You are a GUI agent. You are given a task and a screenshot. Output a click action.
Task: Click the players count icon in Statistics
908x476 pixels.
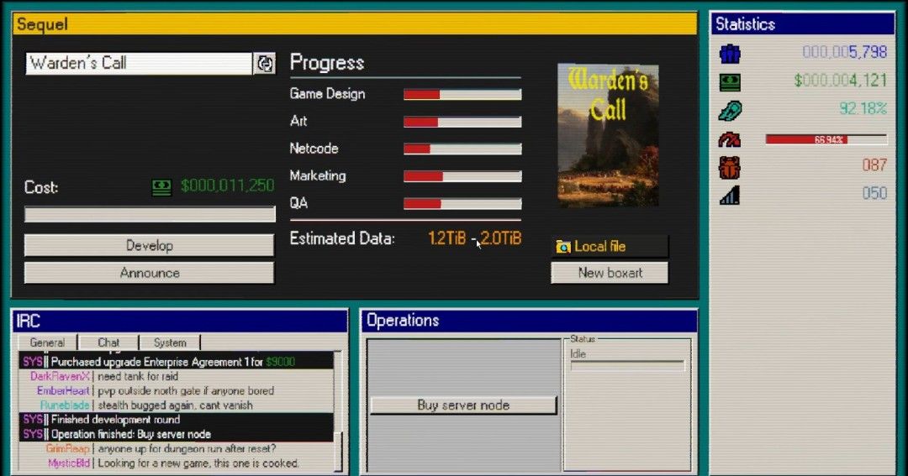729,53
